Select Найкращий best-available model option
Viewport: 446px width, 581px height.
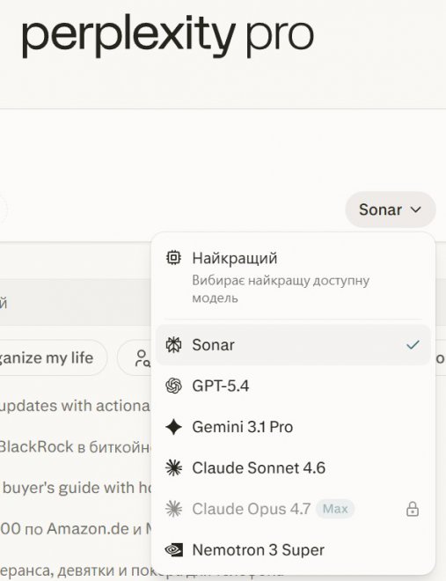[293, 276]
